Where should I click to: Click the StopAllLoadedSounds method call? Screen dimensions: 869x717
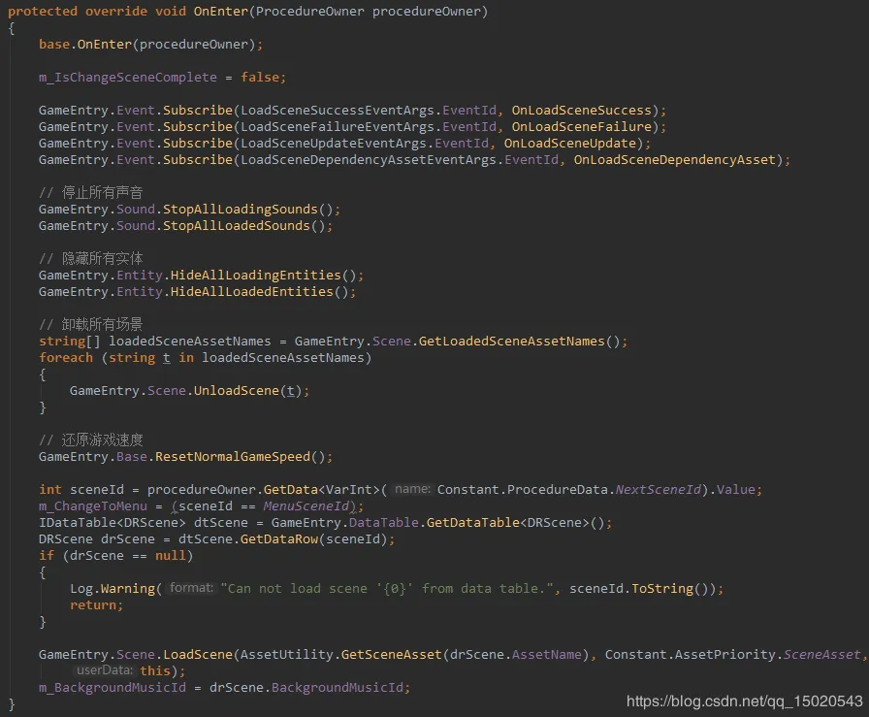pos(236,226)
